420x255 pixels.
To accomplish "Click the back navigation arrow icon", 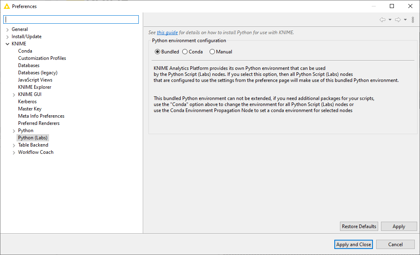I will tap(383, 20).
